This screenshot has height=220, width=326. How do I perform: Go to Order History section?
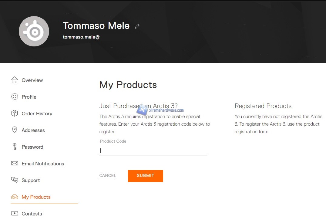coord(37,113)
